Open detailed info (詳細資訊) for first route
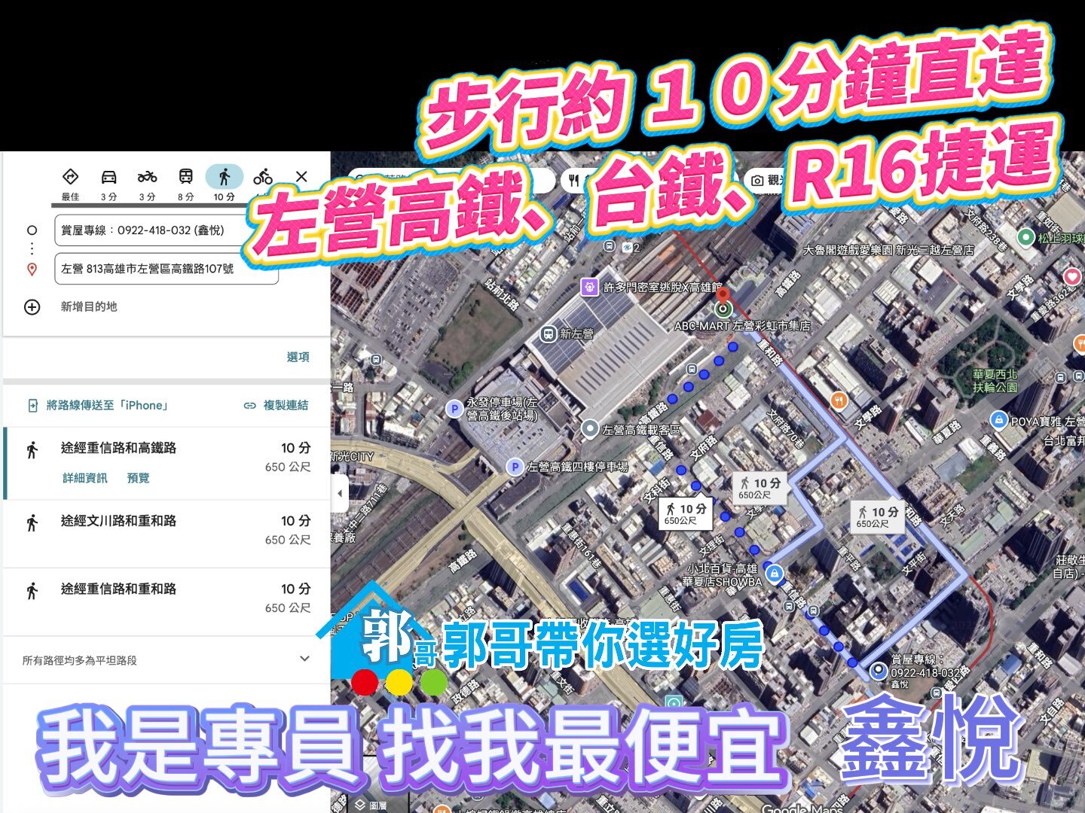Screen dimensions: 1085x813 click(84, 478)
